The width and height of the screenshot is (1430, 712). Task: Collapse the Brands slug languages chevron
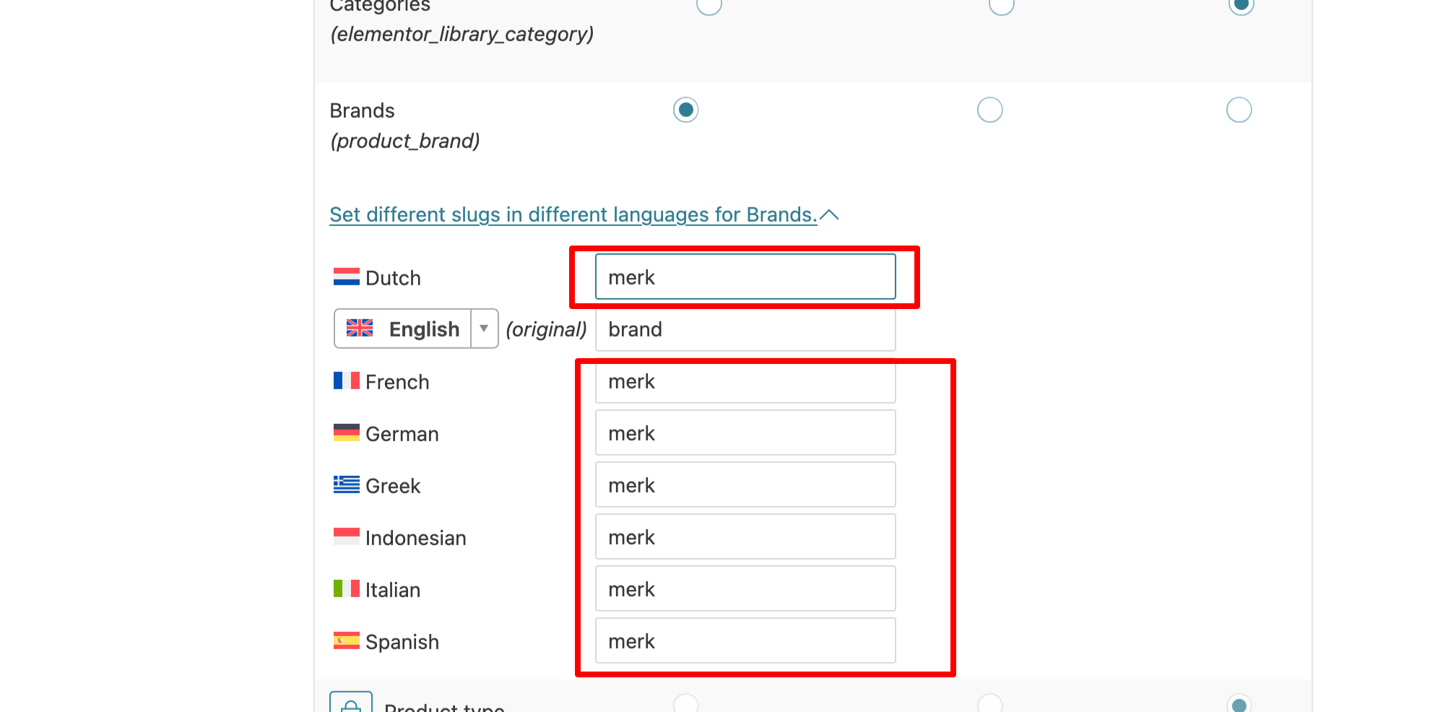pyautogui.click(x=829, y=214)
